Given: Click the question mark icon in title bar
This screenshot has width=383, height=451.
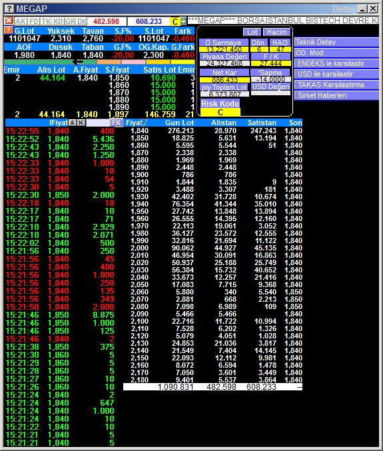Looking at the screenshot, I should (x=9, y=9).
